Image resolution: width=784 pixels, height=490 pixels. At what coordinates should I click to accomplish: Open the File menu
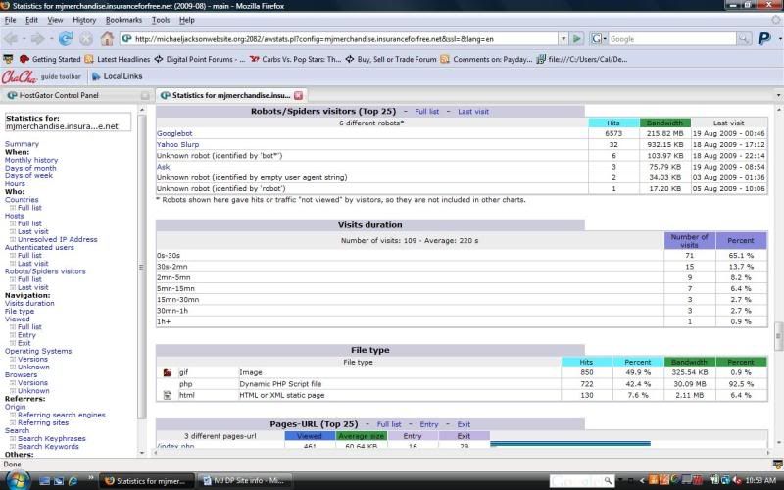click(x=10, y=20)
